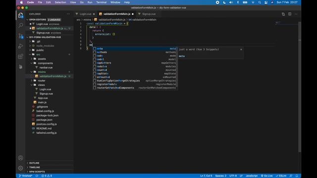Open notifications bell in status bar

click(x=297, y=176)
